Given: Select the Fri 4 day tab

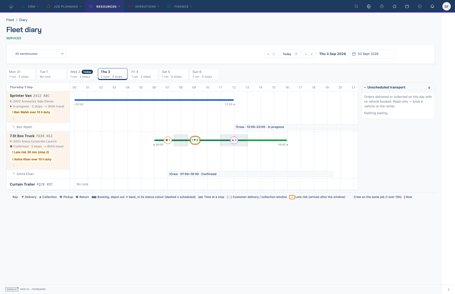Looking at the screenshot, I should point(143,74).
